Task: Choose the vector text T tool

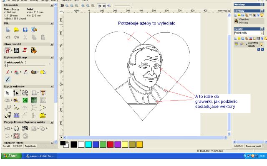Action: (43, 93)
